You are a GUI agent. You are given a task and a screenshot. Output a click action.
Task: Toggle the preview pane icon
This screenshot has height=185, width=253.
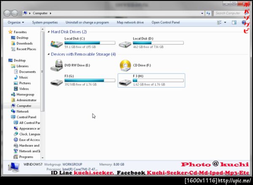[234, 22]
